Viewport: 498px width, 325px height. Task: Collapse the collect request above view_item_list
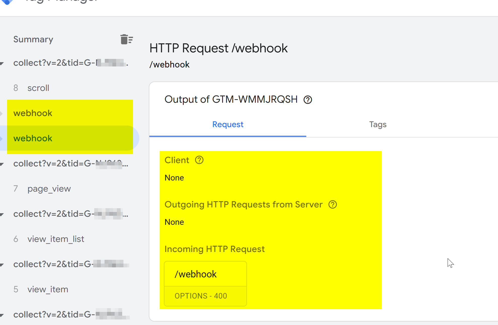[x=2, y=214]
